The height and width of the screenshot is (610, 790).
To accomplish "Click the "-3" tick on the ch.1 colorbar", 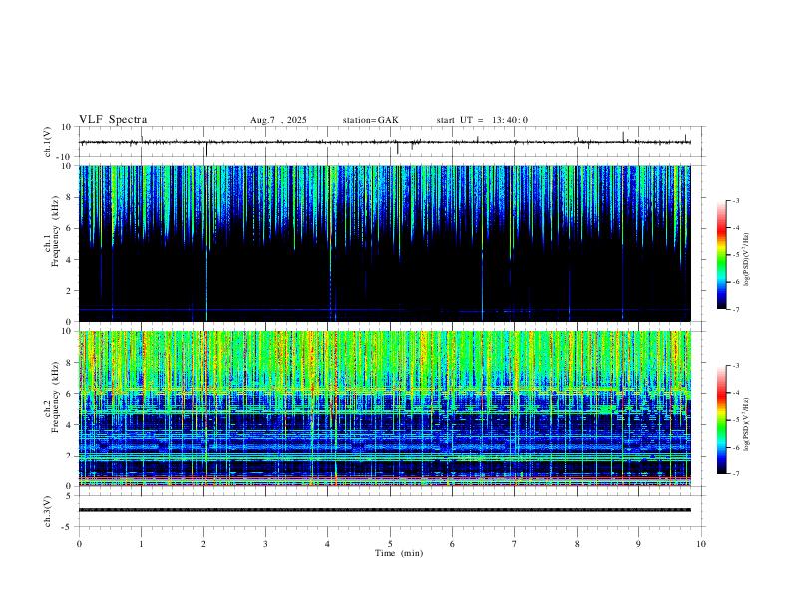I will tap(735, 200).
